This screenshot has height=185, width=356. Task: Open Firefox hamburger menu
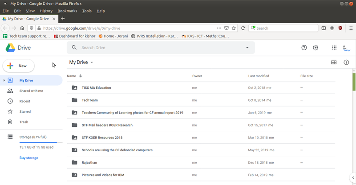pyautogui.click(x=351, y=28)
